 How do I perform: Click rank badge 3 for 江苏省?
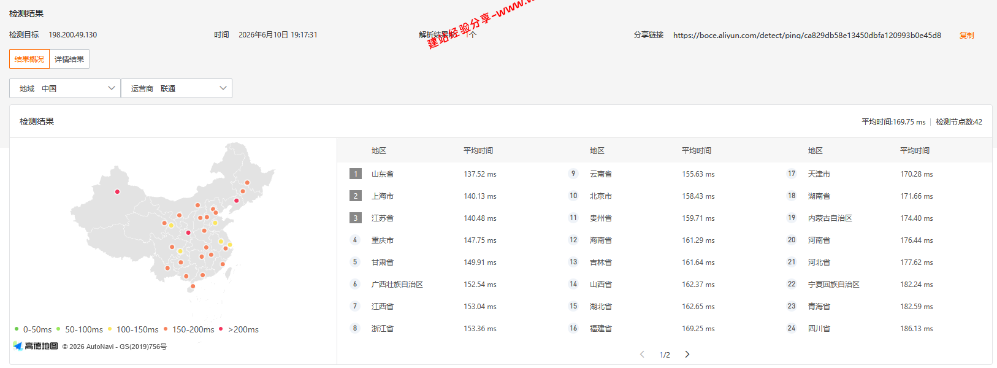[356, 218]
